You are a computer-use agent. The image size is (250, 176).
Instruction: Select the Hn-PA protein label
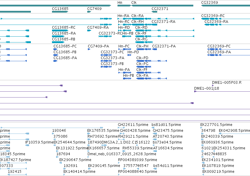[x=124, y=70]
